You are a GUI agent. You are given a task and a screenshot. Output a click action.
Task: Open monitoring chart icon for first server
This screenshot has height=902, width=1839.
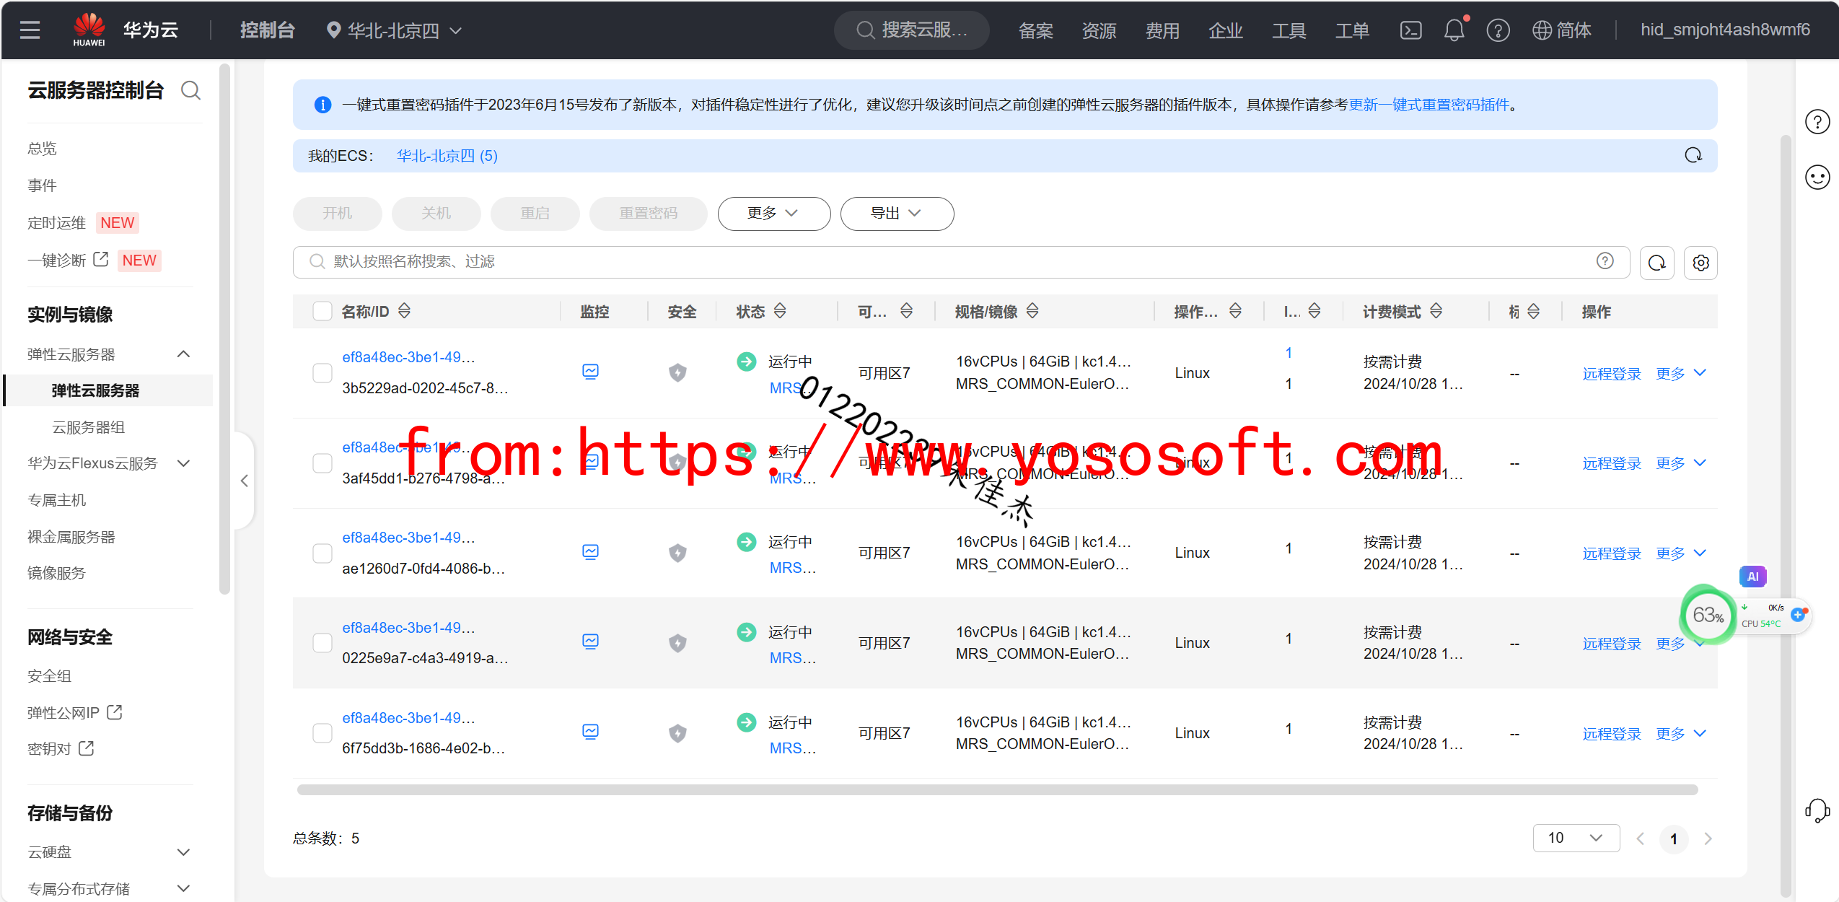[590, 372]
